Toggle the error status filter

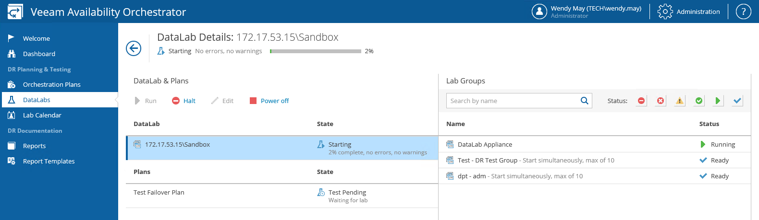[x=661, y=101]
